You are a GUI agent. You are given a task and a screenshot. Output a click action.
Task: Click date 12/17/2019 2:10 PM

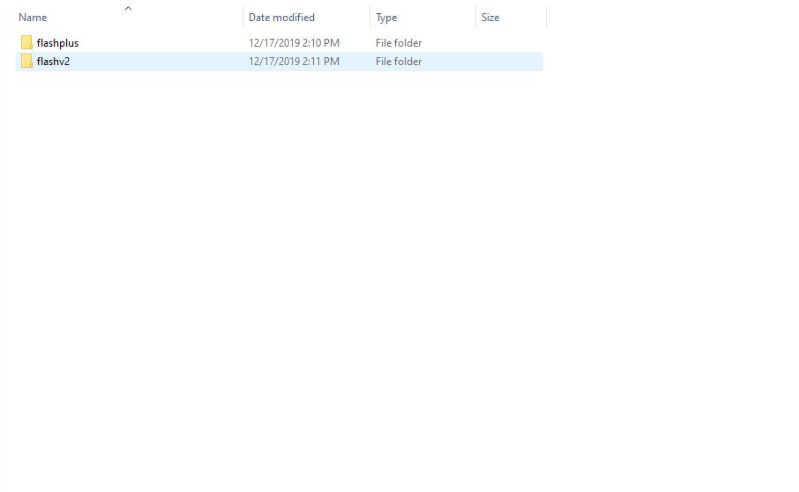click(294, 43)
